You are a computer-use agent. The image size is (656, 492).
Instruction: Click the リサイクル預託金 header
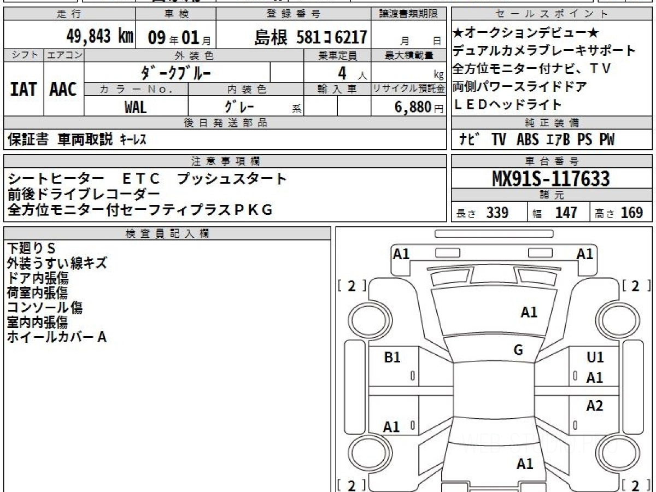pos(409,89)
